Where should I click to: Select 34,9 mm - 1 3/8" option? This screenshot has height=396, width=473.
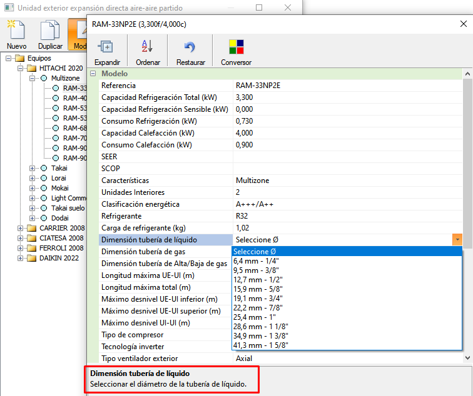pyautogui.click(x=347, y=335)
